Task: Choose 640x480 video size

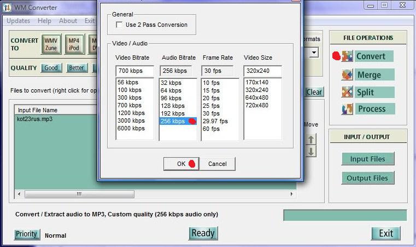Action: [x=257, y=97]
